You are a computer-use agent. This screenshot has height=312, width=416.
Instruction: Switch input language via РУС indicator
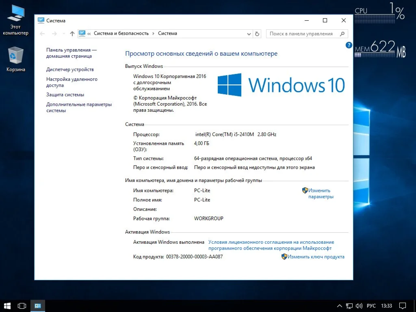[x=371, y=305]
